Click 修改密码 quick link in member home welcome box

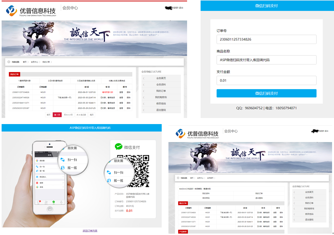206,198
